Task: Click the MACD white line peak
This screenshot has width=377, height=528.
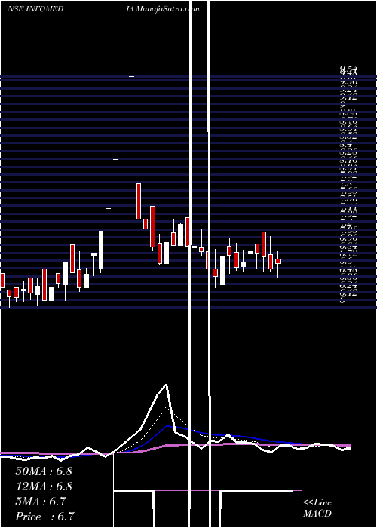Action: (166, 385)
